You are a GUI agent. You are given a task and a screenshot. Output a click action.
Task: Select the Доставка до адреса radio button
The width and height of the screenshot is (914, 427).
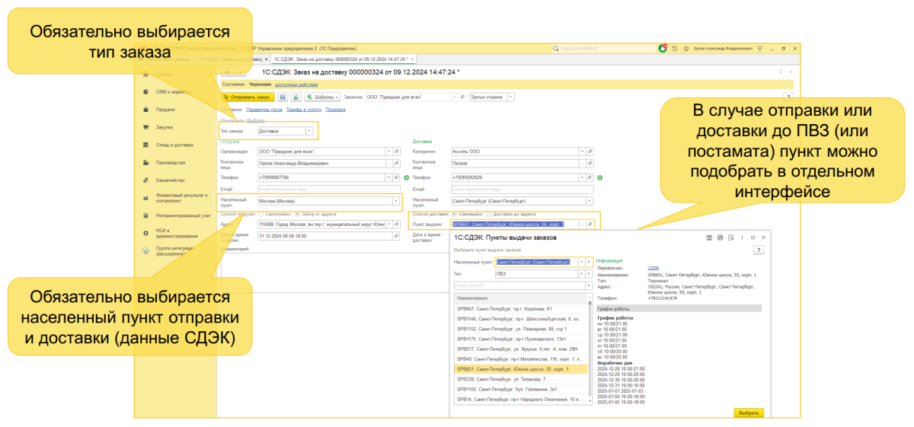pyautogui.click(x=489, y=213)
